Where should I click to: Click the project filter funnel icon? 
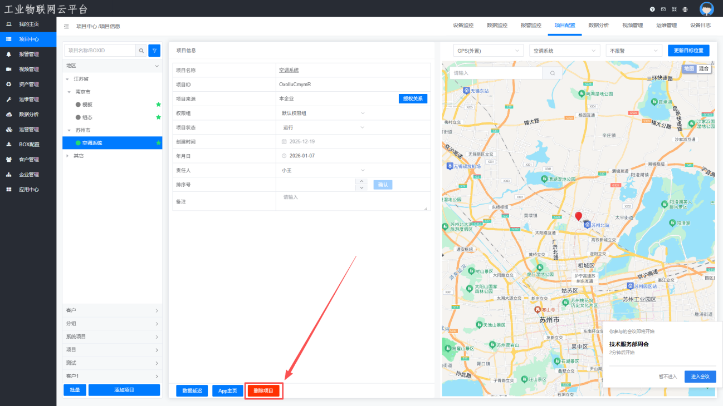[x=154, y=51]
